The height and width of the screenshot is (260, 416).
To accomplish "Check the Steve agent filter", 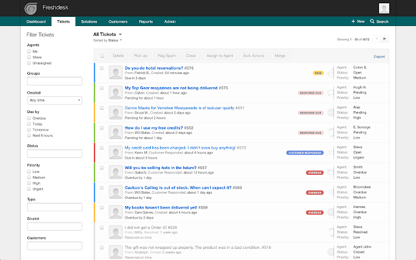I will pos(29,57).
